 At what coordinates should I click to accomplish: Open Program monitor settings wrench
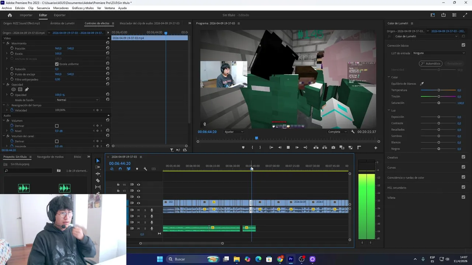point(353,132)
